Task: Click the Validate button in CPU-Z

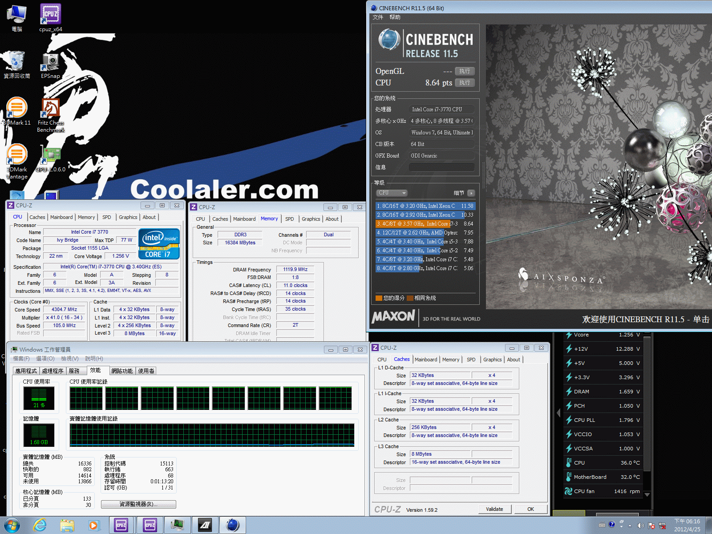Action: pyautogui.click(x=494, y=509)
